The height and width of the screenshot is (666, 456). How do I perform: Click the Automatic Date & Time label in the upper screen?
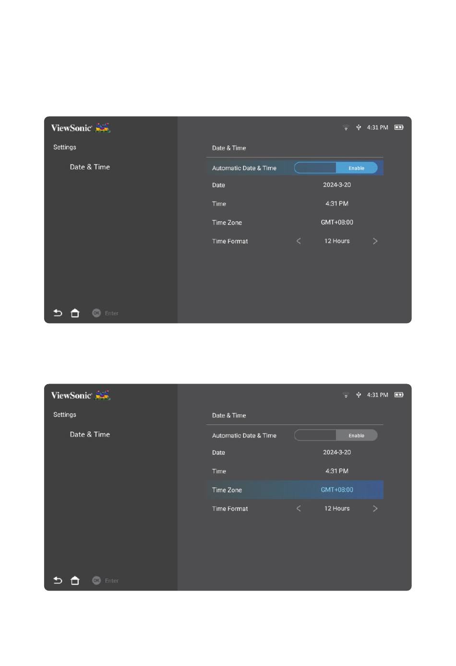(x=244, y=169)
